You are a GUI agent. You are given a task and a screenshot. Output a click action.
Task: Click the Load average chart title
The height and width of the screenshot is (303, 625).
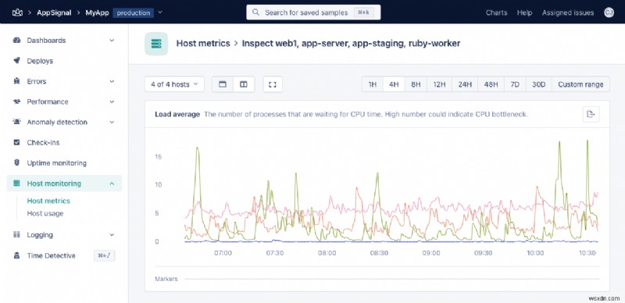pos(177,115)
